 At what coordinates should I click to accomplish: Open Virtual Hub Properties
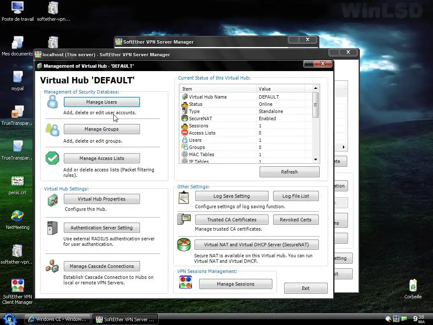(x=101, y=199)
